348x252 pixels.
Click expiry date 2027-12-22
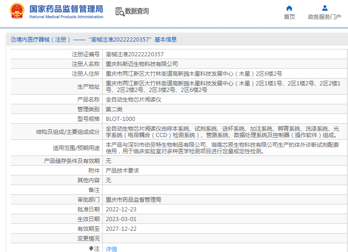click(x=121, y=229)
